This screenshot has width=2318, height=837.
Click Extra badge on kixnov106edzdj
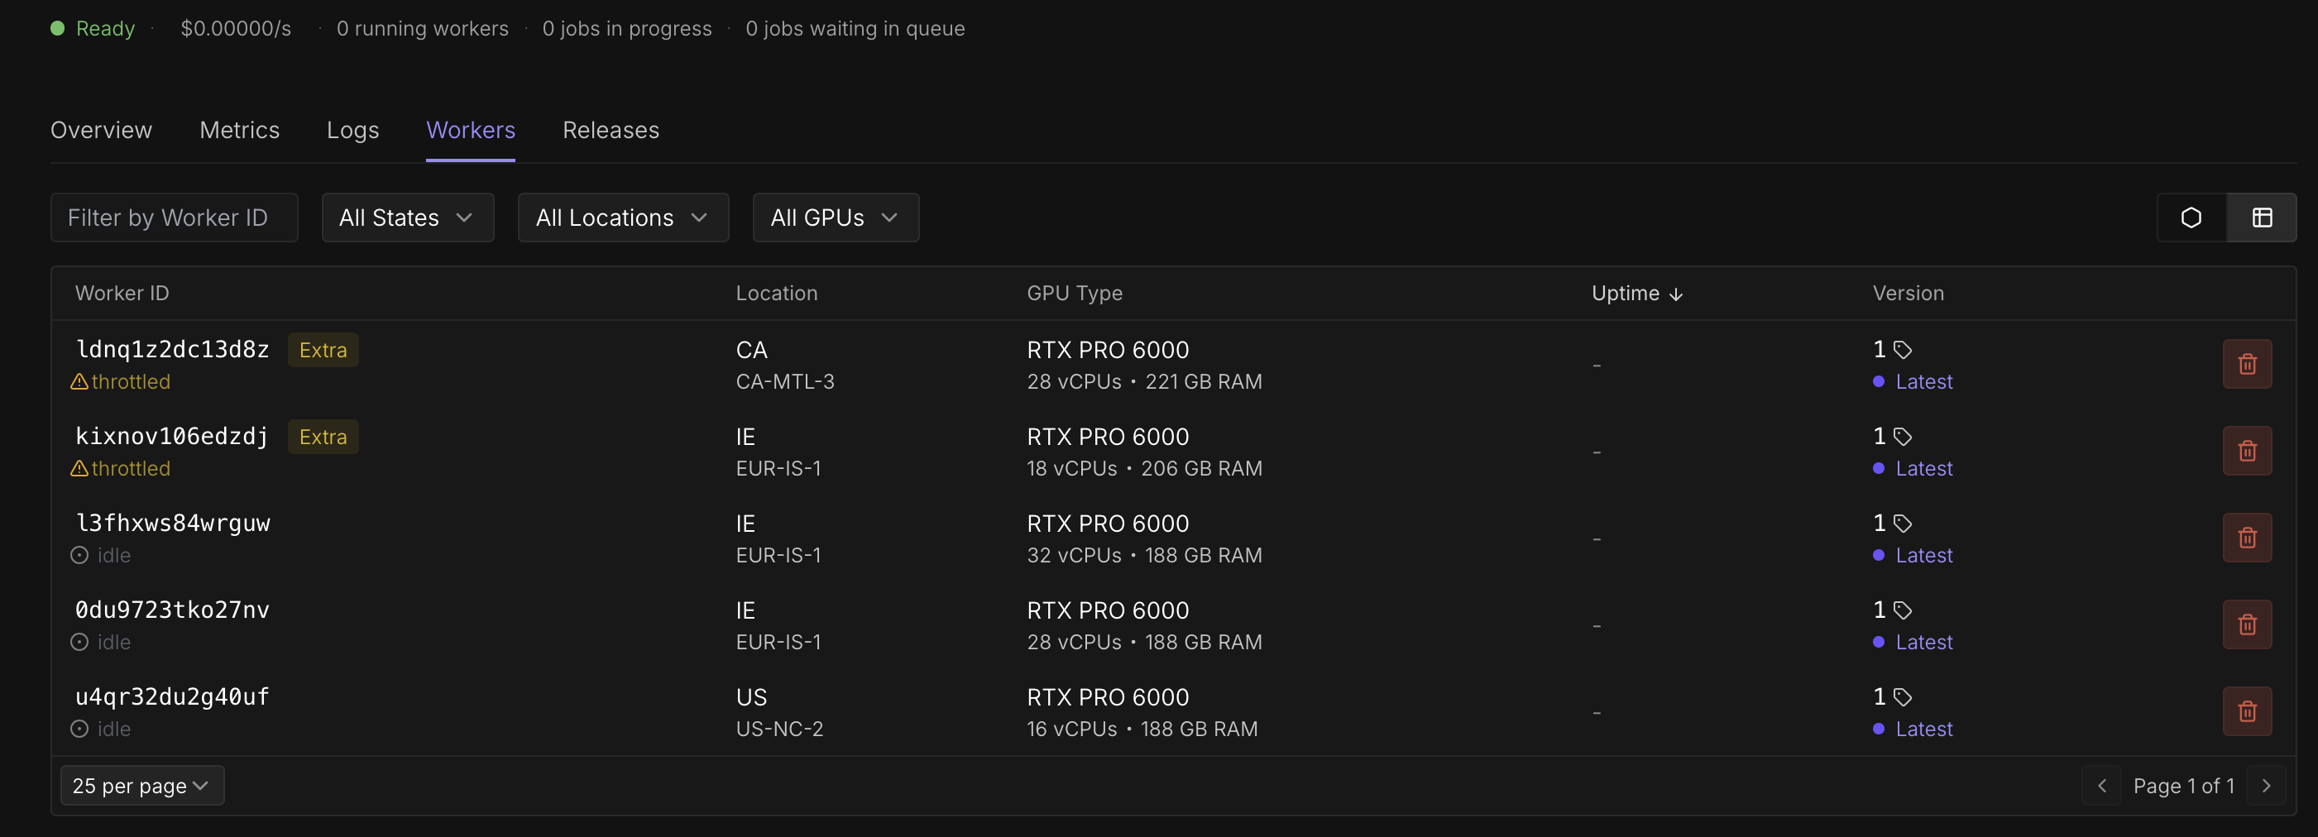[323, 437]
